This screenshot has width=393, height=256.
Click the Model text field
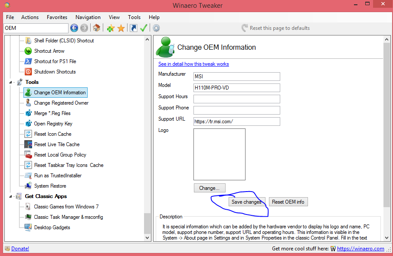pos(236,88)
